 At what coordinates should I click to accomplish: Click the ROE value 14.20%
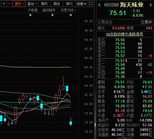[x=146, y=120]
